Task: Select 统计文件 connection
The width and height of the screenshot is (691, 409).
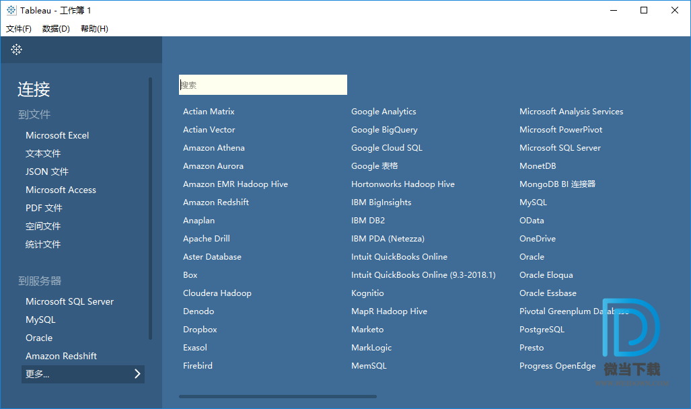Action: click(43, 244)
